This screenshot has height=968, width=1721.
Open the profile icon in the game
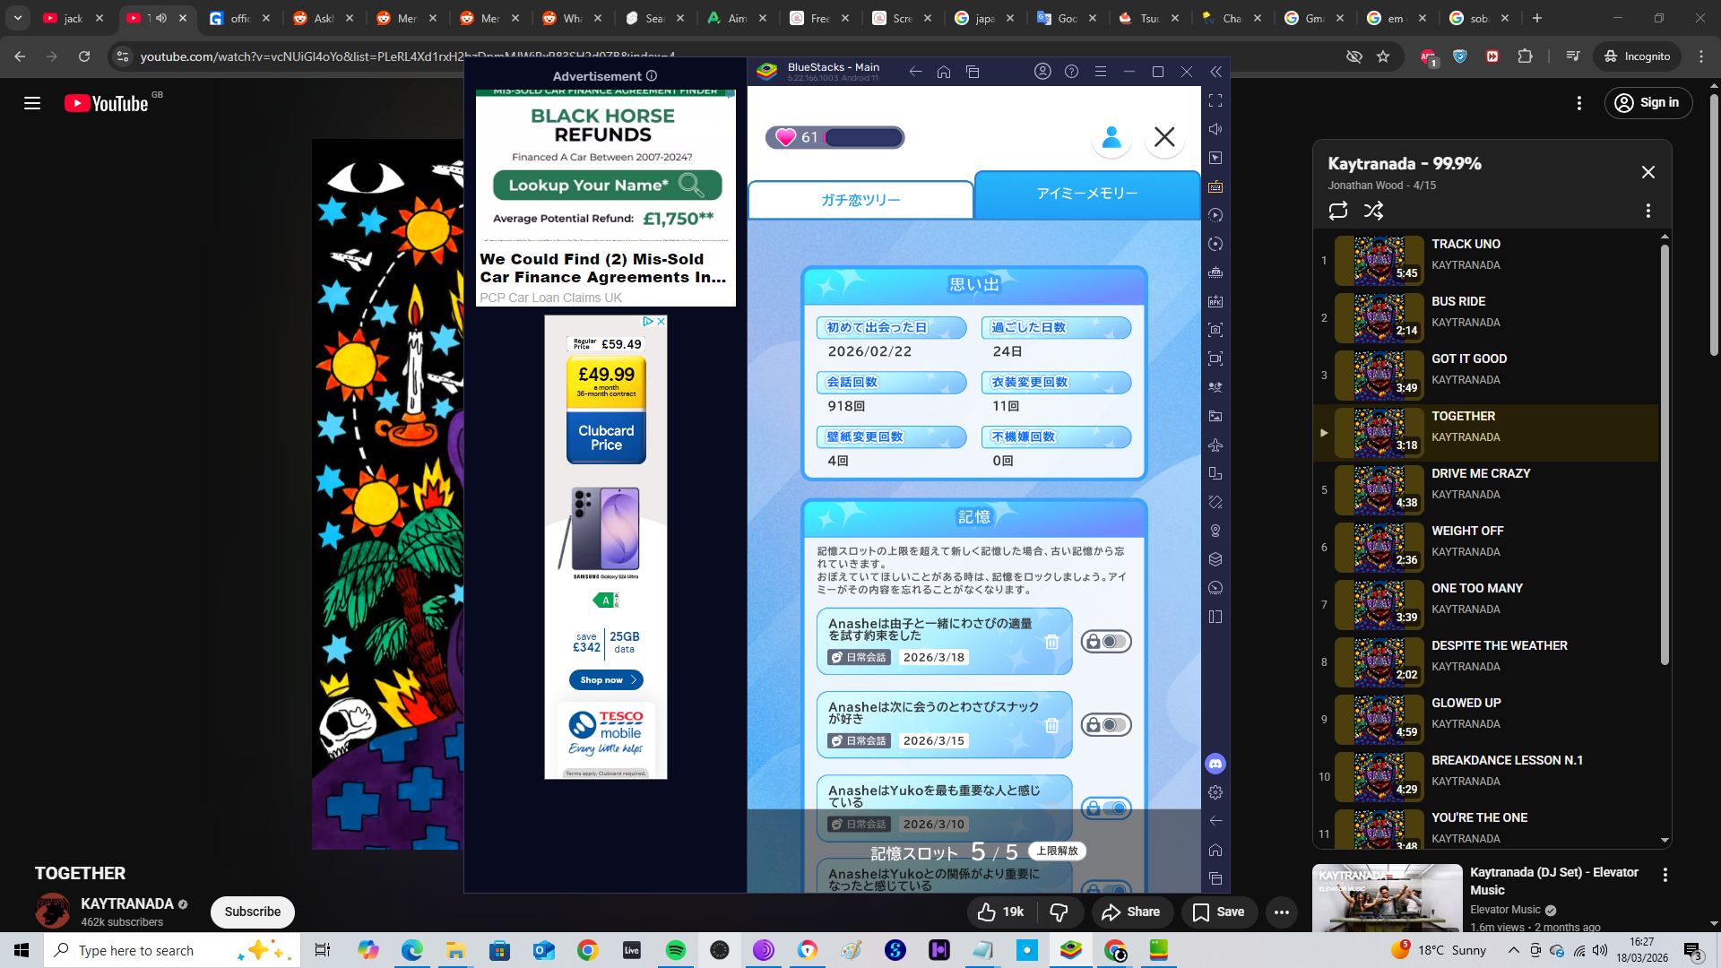pyautogui.click(x=1111, y=137)
